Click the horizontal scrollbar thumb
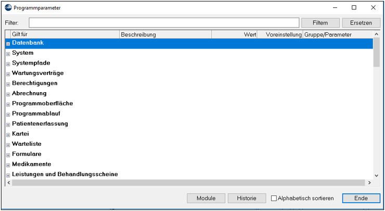Screen dimensions: 385x211 point(188,183)
